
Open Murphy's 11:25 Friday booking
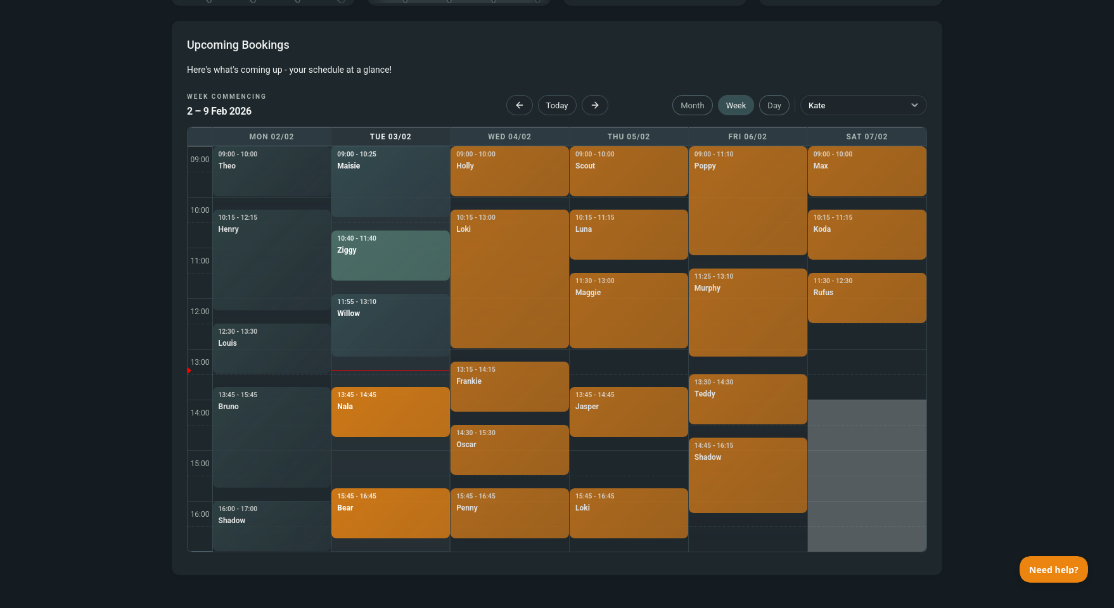tap(747, 312)
